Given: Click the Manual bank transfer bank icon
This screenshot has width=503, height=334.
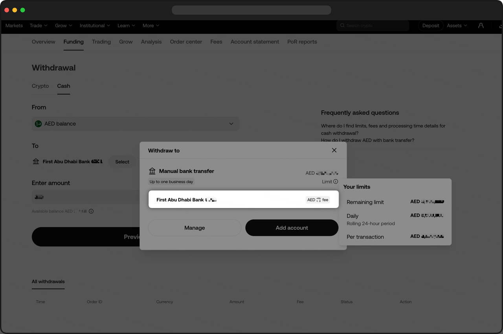Looking at the screenshot, I should (x=152, y=171).
